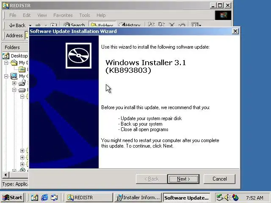This screenshot has width=271, height=203.
Task: Collapse the hard drive tree node
Action: pos(14,90)
